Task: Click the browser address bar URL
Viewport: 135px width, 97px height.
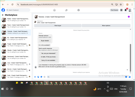Action: tap(39, 5)
